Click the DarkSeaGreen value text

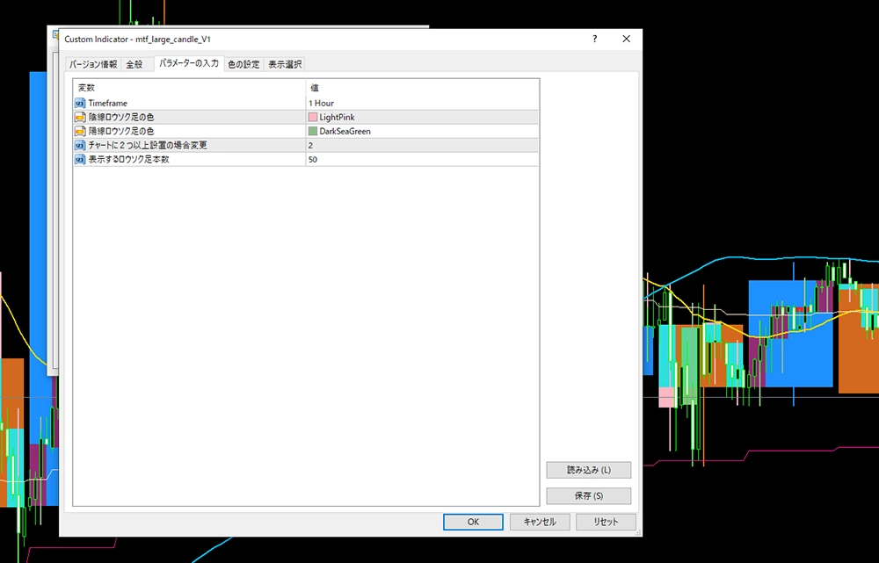345,131
